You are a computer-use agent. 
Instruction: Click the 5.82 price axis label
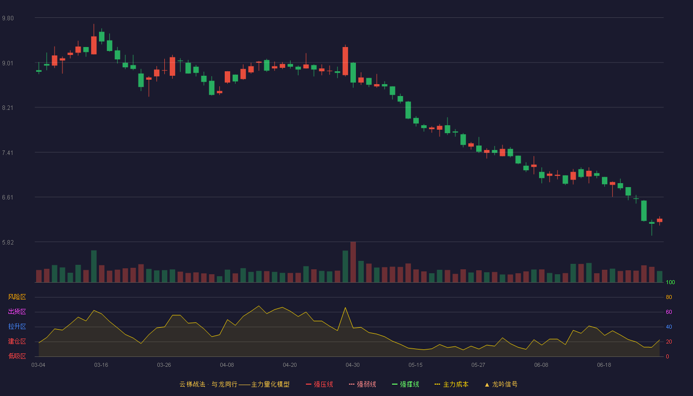8,243
